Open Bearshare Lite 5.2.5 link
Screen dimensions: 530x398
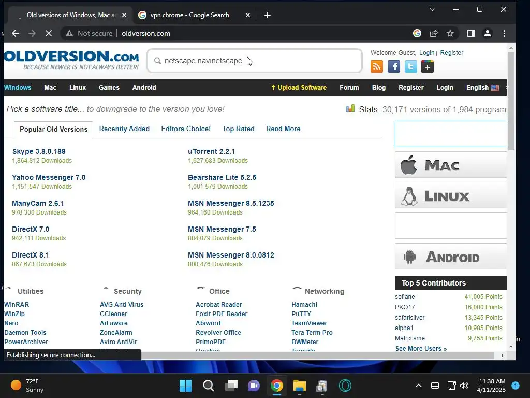coord(222,177)
